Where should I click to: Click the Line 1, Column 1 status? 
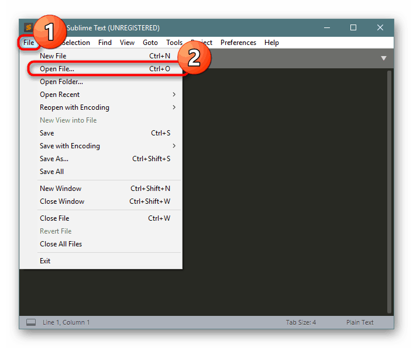66,322
